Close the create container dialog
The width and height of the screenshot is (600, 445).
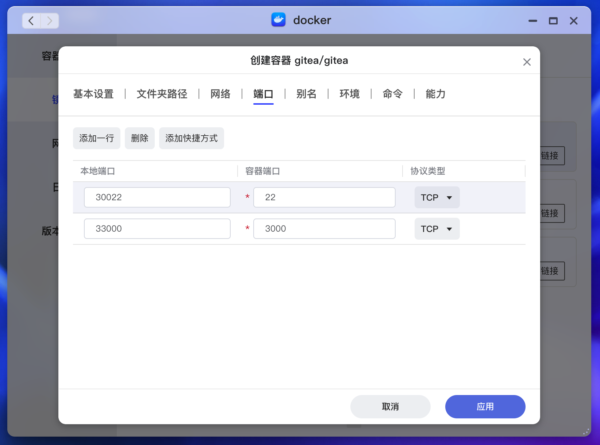[527, 62]
